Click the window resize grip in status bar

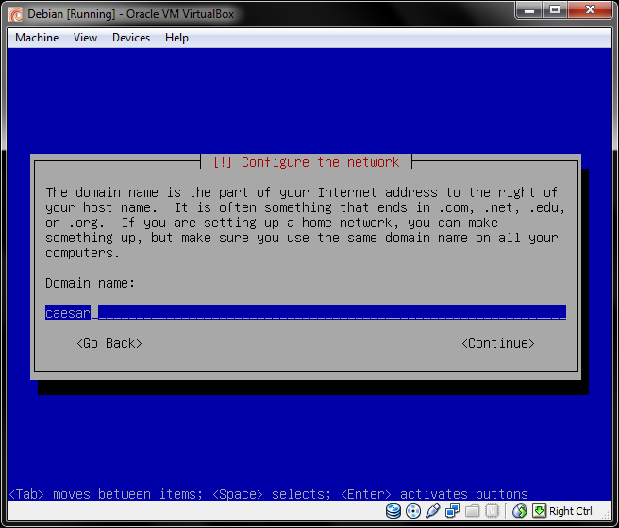pyautogui.click(x=607, y=514)
